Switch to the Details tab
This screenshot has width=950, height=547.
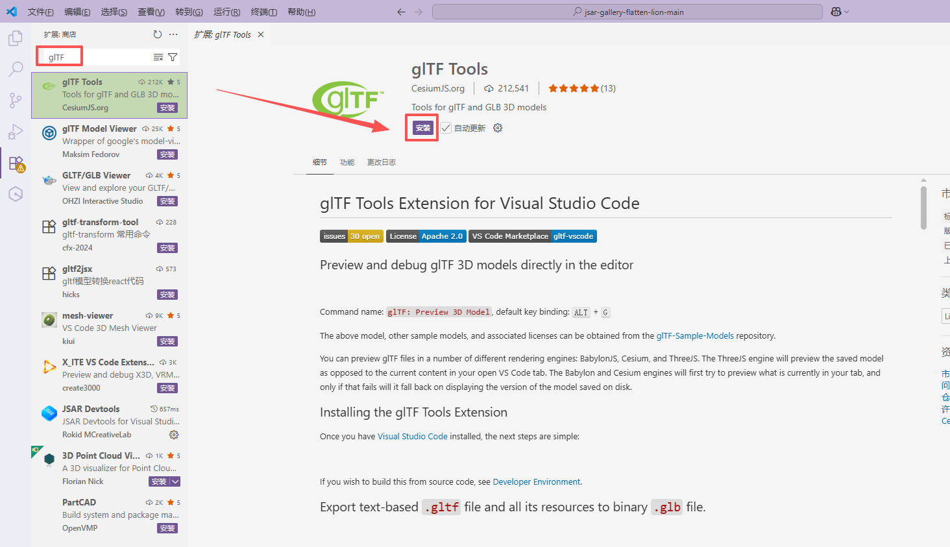320,162
